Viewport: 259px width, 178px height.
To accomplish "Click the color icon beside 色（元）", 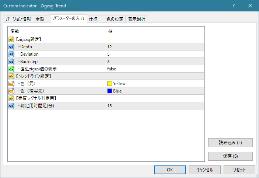I will click(x=11, y=84).
